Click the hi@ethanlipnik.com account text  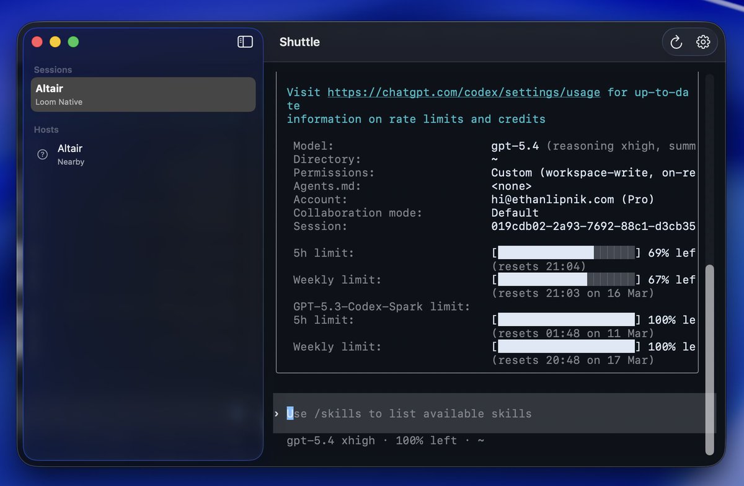[573, 200]
